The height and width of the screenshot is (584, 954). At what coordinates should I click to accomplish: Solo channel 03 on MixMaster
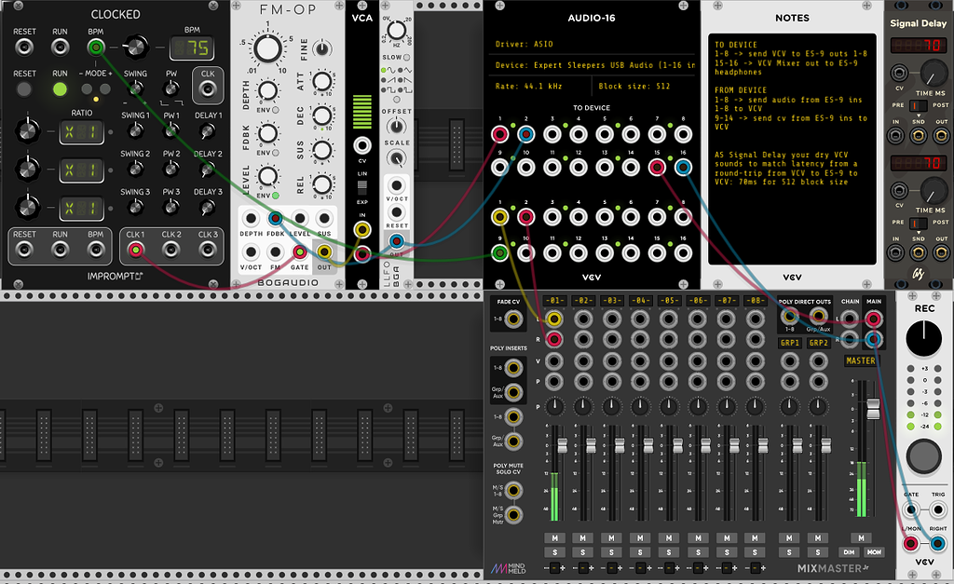click(611, 552)
